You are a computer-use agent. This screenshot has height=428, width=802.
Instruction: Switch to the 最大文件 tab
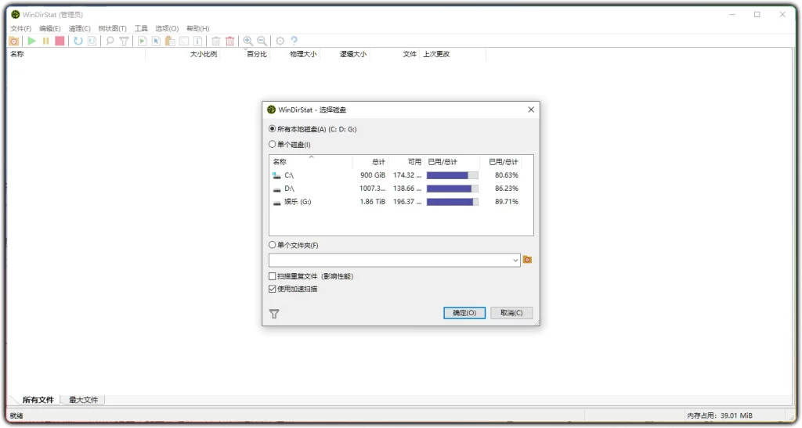click(x=83, y=400)
